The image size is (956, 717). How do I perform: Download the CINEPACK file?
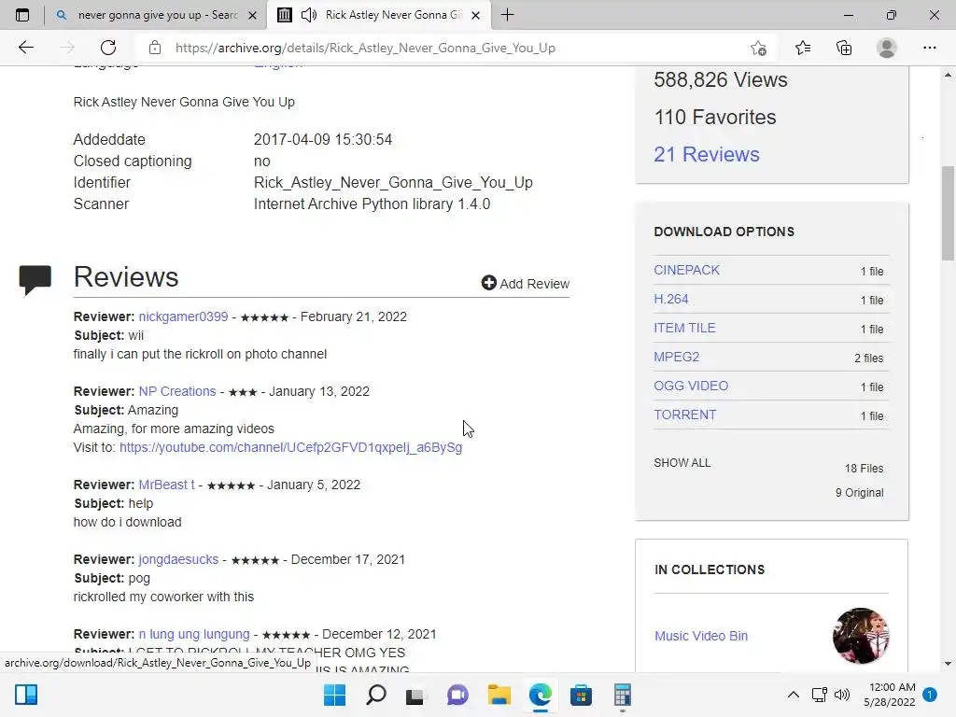pyautogui.click(x=686, y=270)
